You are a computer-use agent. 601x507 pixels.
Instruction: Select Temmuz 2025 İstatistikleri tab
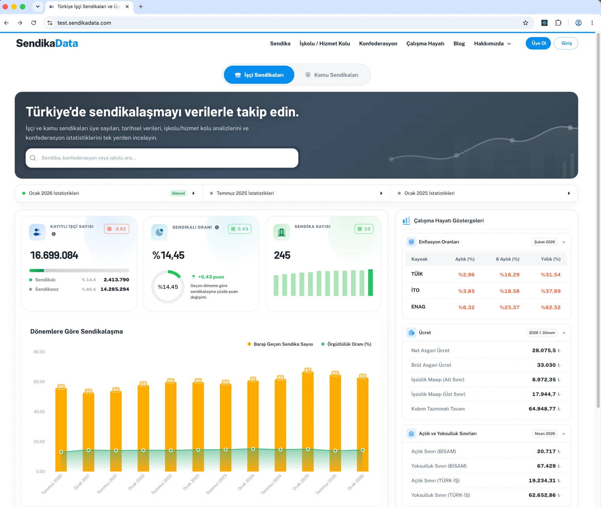click(x=296, y=193)
